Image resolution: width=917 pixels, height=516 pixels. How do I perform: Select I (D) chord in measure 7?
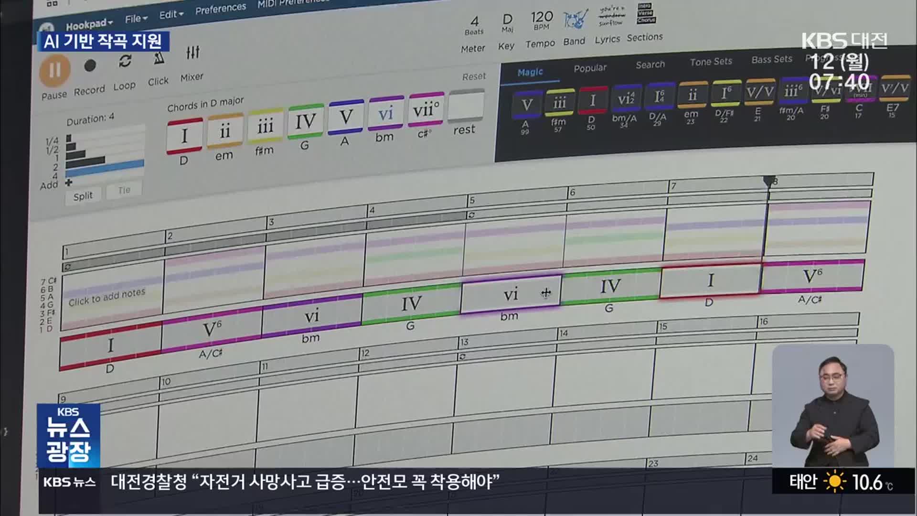[710, 280]
